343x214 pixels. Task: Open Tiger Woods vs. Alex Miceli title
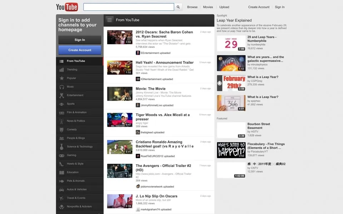tap(163, 117)
